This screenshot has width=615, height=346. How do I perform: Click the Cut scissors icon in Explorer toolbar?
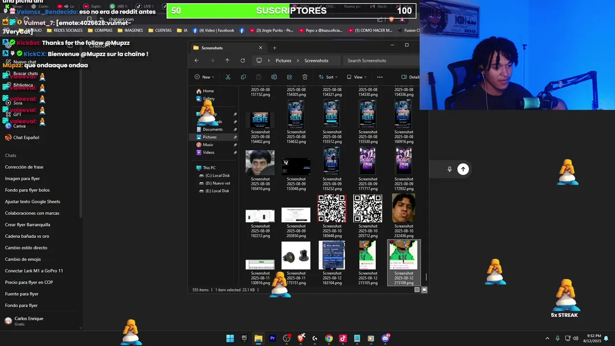point(228,77)
